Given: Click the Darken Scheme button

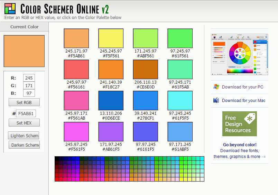Looking at the screenshot, I should tap(24, 145).
